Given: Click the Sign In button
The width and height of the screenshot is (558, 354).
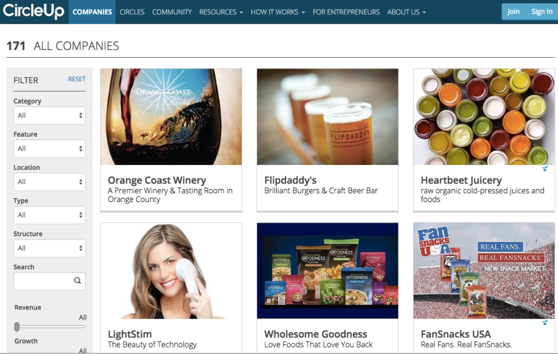Looking at the screenshot, I should pyautogui.click(x=542, y=12).
